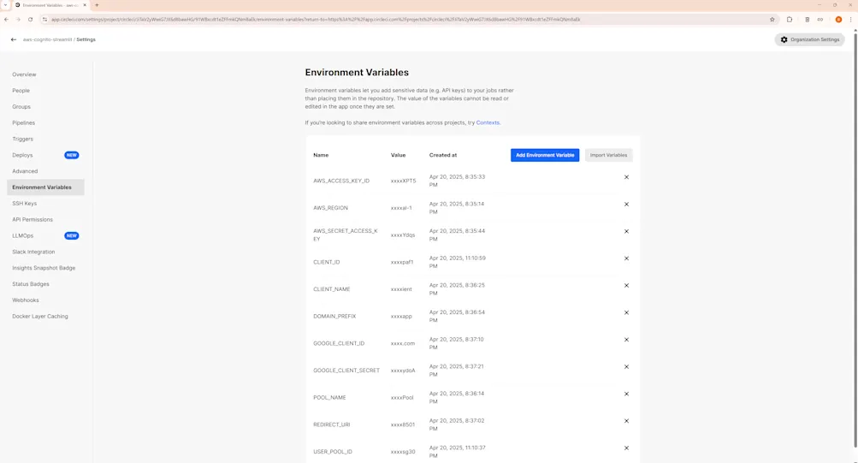Click the Name column header

(321, 155)
